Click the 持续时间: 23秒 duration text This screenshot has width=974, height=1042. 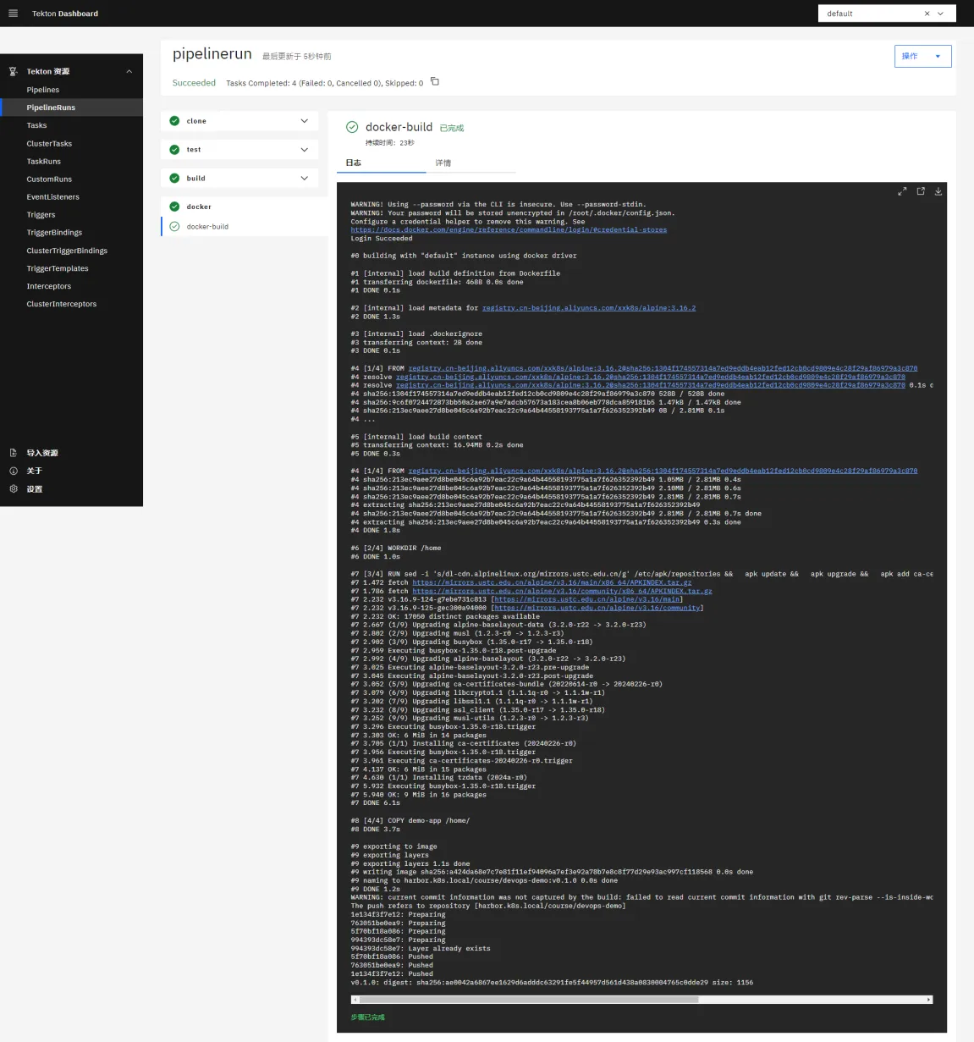tap(390, 143)
